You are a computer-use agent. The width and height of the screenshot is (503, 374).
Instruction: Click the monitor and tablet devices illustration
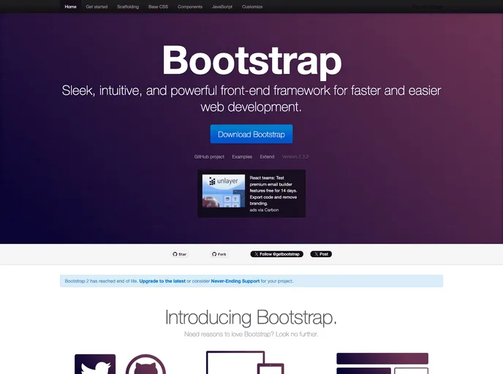click(x=245, y=362)
